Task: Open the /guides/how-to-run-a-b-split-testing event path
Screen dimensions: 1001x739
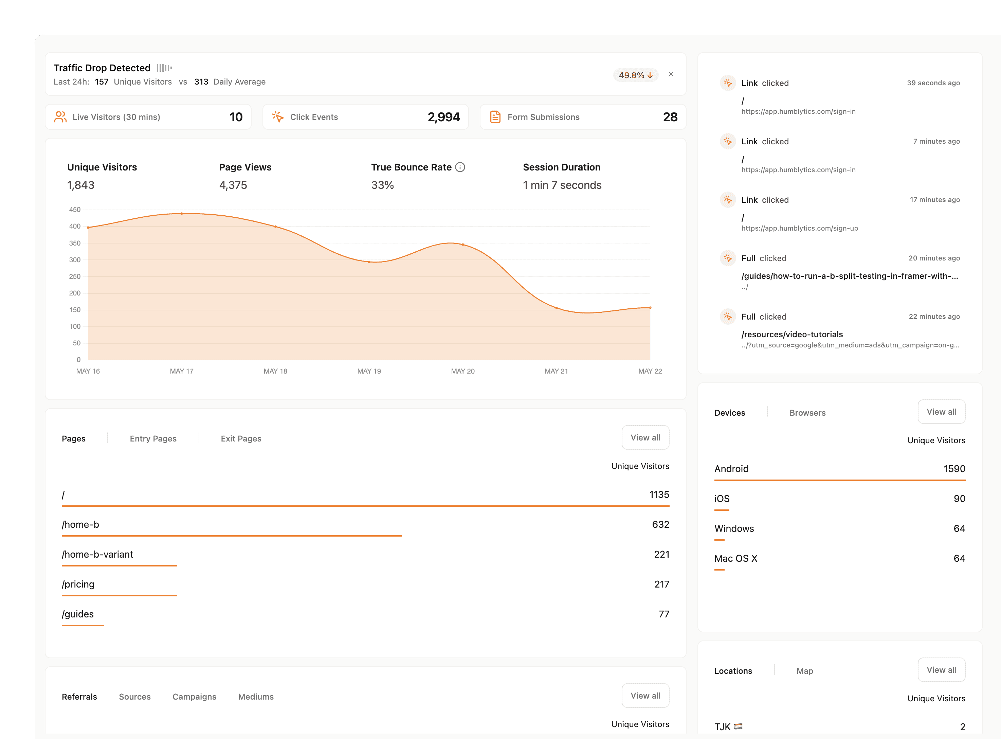Action: (849, 276)
